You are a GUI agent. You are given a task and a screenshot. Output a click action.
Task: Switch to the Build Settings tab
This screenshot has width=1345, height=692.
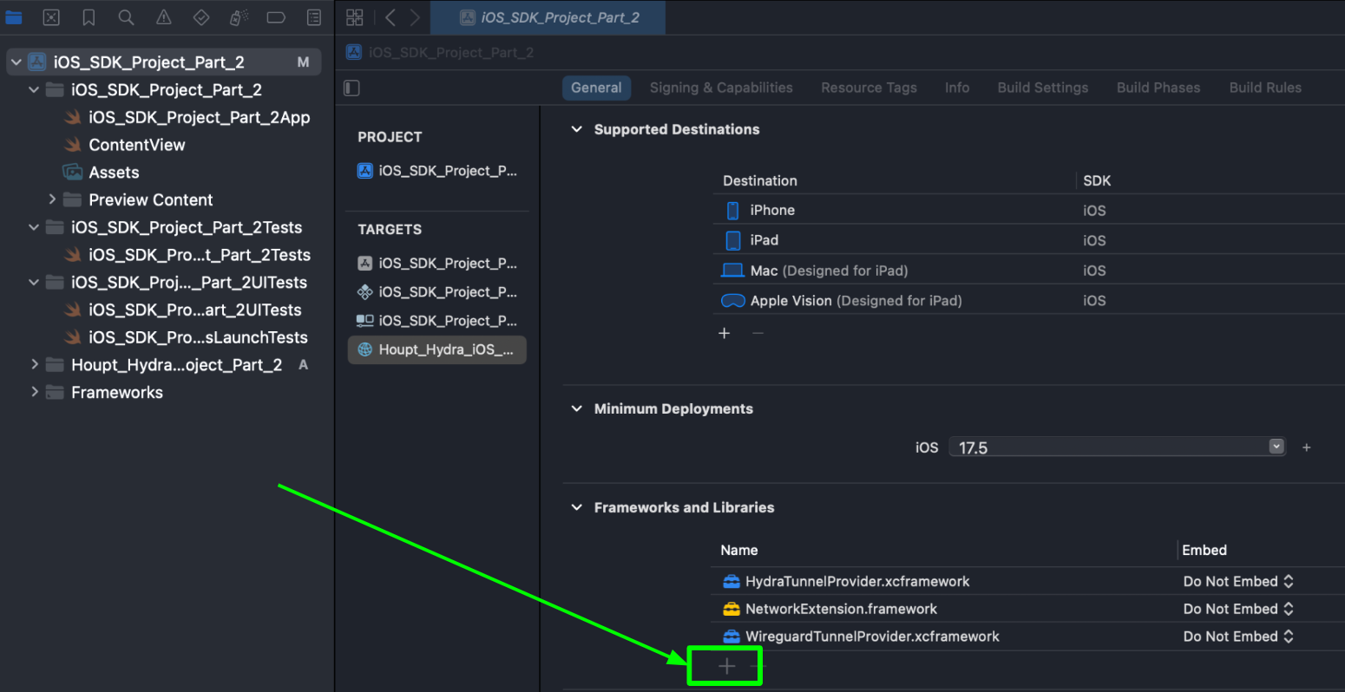[x=1043, y=88]
